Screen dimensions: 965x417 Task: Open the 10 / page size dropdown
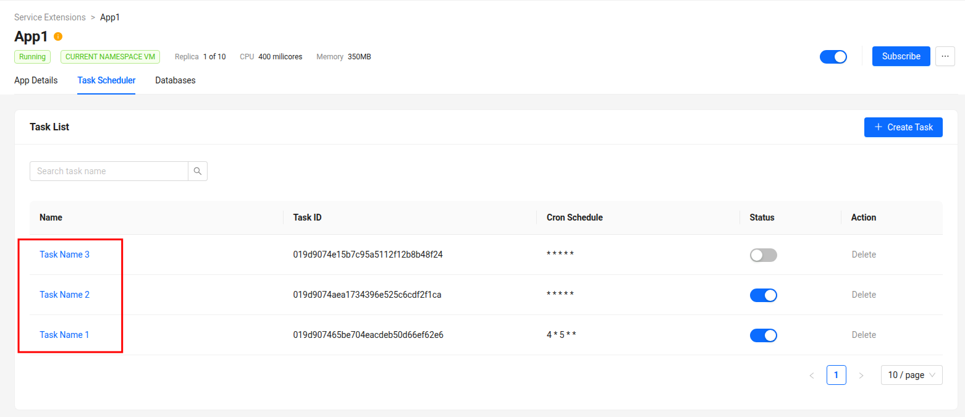(911, 375)
